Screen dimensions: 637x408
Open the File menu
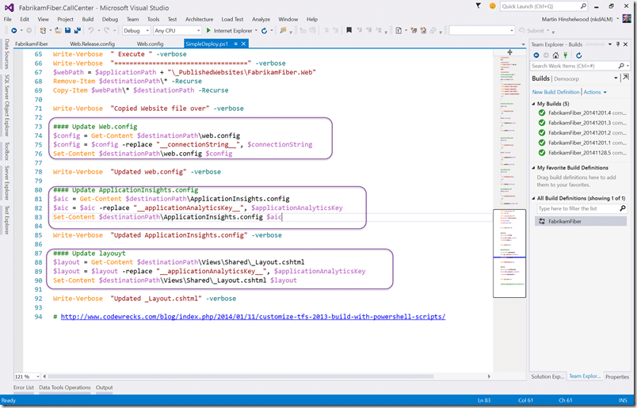tap(8, 19)
